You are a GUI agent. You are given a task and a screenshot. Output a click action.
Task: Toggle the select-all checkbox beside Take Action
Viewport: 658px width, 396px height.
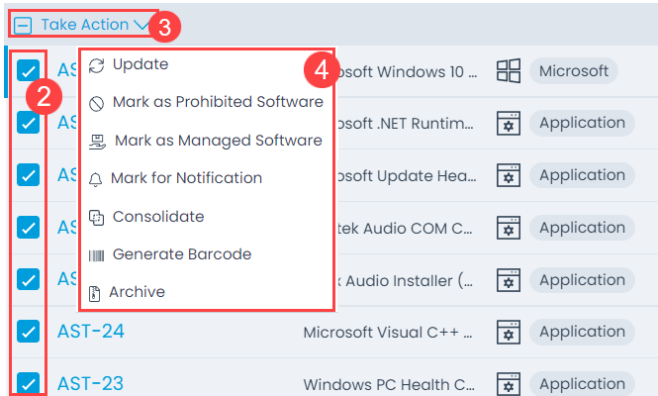point(23,25)
